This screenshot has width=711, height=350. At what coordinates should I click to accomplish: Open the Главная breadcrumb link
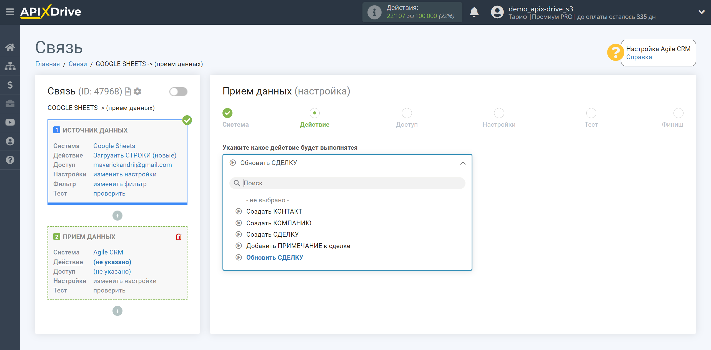(47, 64)
